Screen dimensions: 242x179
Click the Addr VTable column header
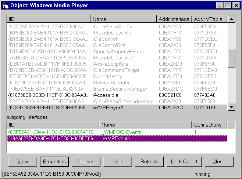point(210,19)
